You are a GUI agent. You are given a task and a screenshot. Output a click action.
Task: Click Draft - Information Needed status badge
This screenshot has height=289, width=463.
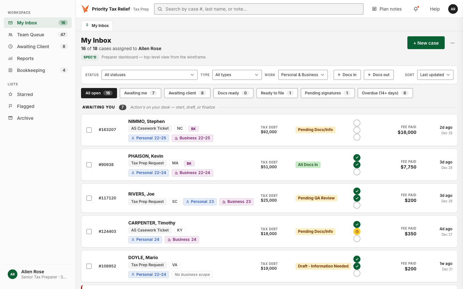[x=323, y=266]
